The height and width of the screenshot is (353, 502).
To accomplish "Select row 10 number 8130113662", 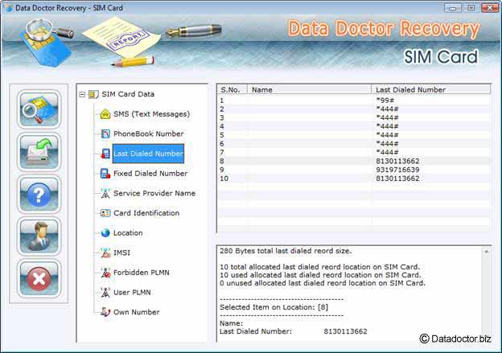I will 354,179.
